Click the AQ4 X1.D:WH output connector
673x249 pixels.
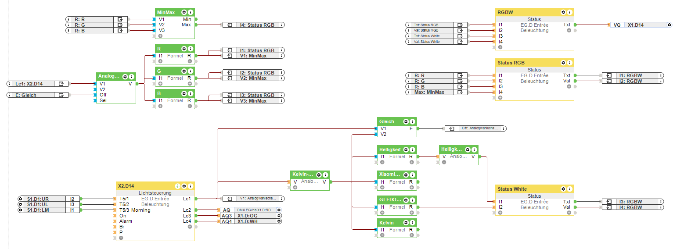pyautogui.click(x=251, y=221)
